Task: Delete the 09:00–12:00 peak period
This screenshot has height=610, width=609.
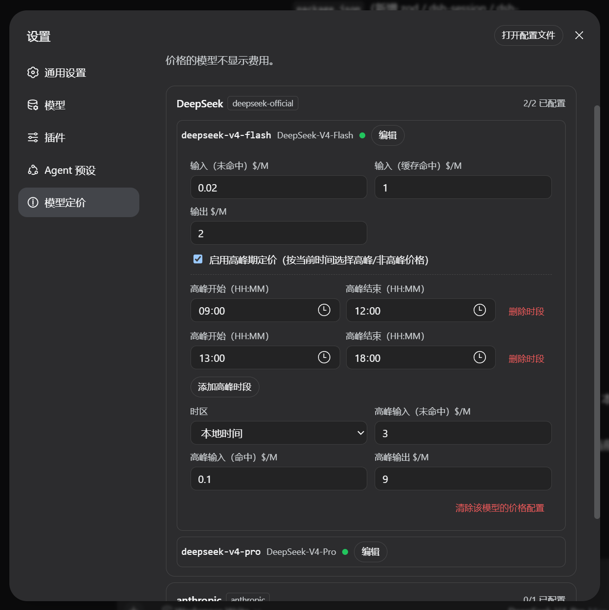Action: (526, 312)
